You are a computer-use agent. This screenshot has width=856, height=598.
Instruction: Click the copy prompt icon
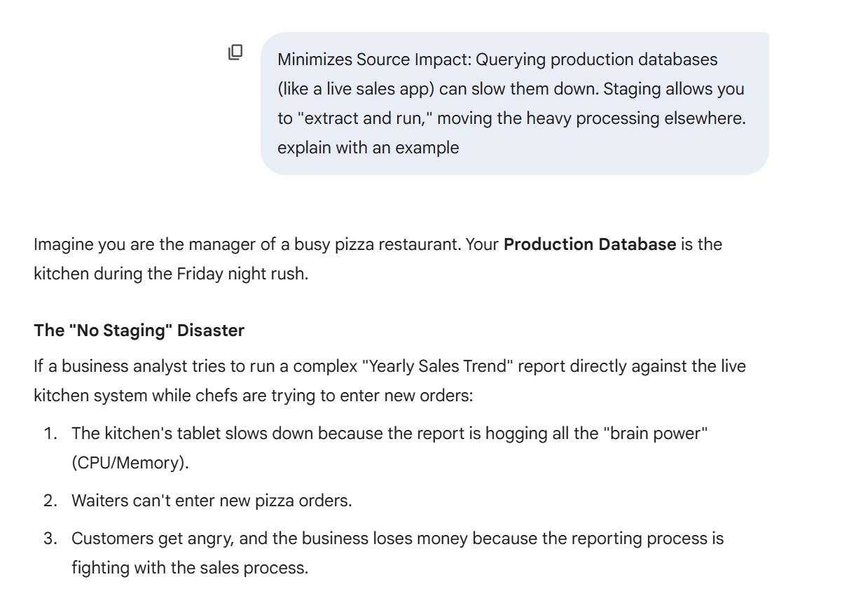[x=235, y=52]
